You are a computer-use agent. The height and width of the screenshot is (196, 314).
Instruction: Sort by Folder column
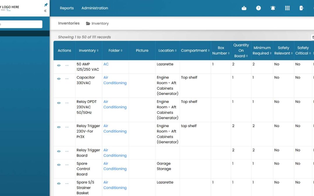115,51
